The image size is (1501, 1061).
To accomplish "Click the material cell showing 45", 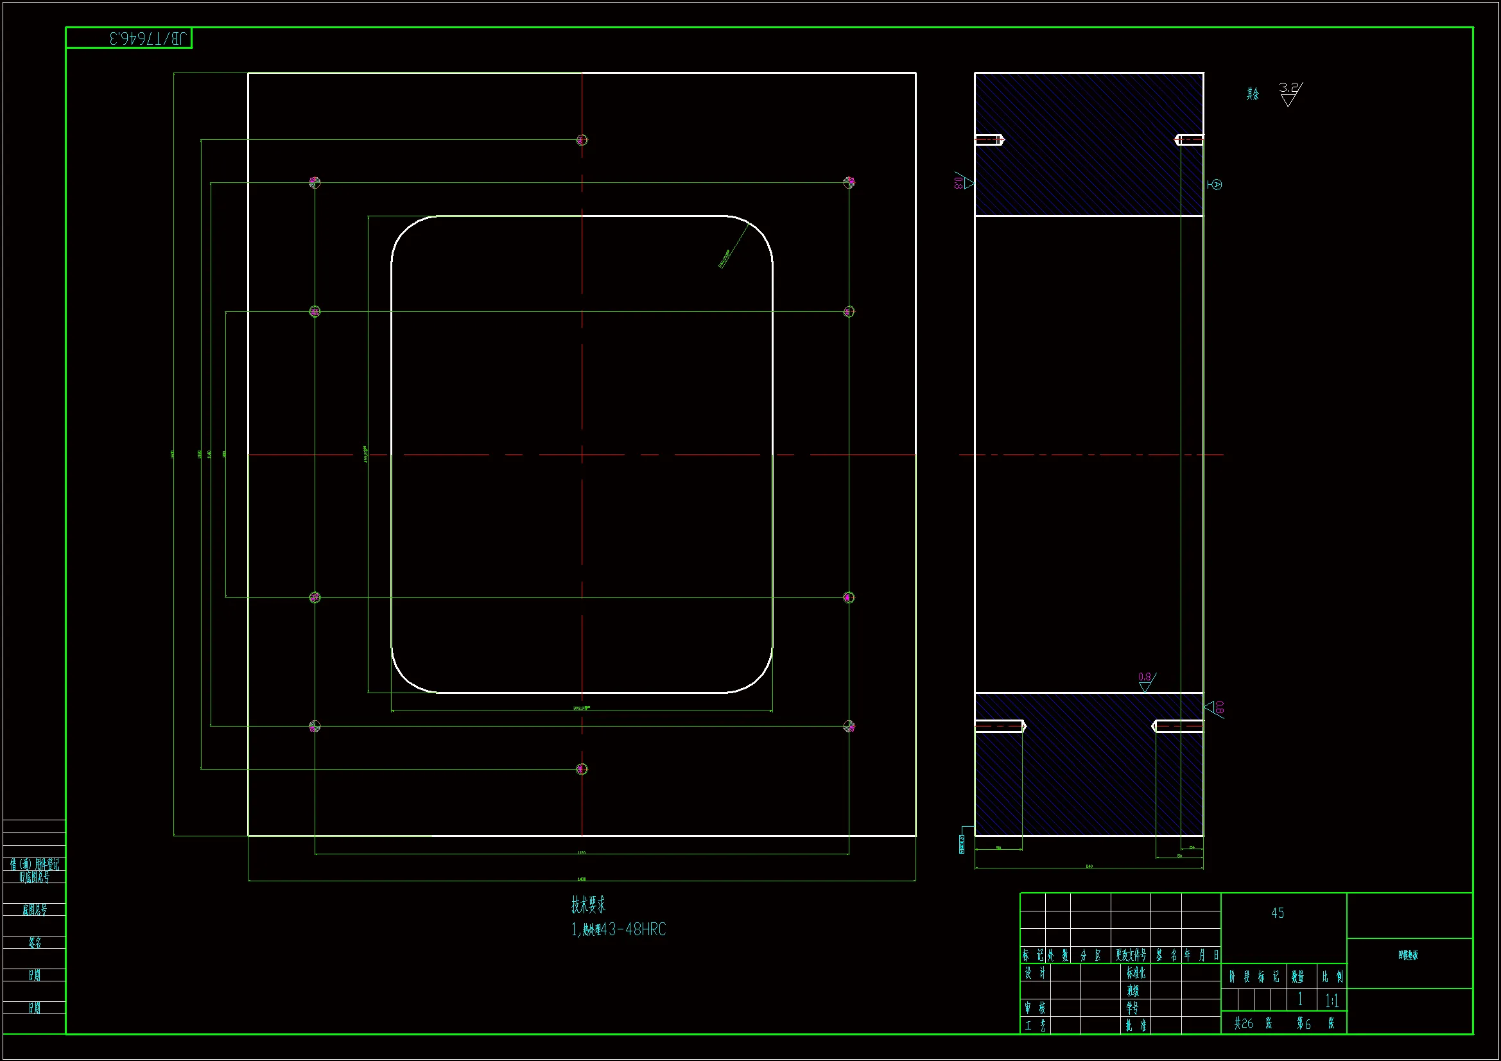I will (1278, 913).
